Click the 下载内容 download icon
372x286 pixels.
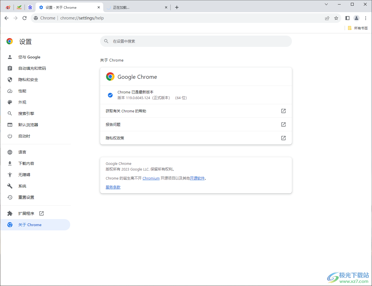click(x=10, y=163)
